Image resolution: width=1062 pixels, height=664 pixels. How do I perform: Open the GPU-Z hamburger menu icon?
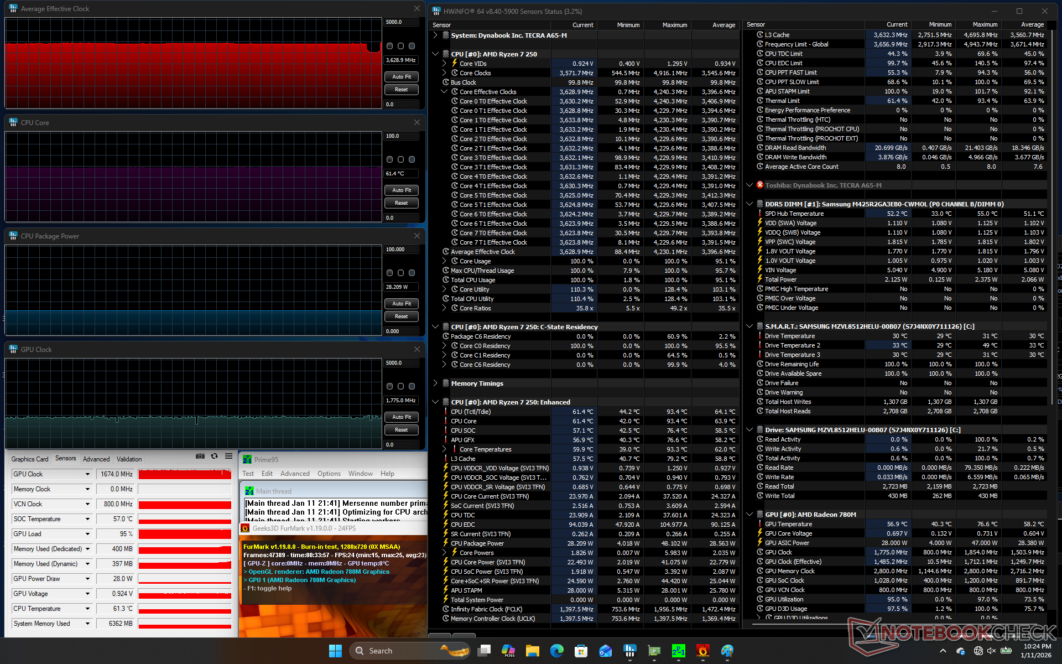(x=228, y=456)
